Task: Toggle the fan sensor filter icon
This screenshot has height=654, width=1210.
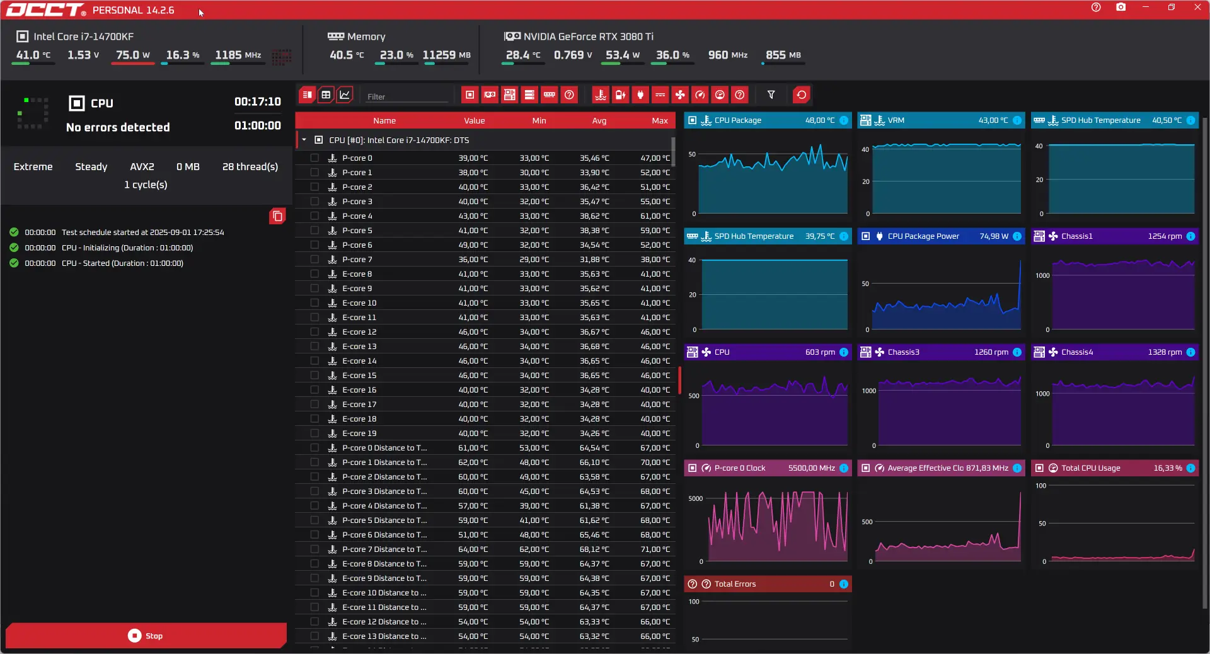Action: click(680, 95)
